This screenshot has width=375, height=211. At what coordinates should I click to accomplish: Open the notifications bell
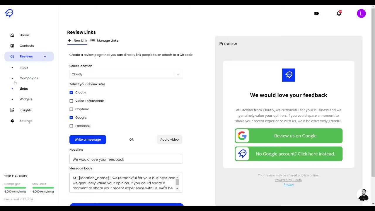pyautogui.click(x=339, y=13)
